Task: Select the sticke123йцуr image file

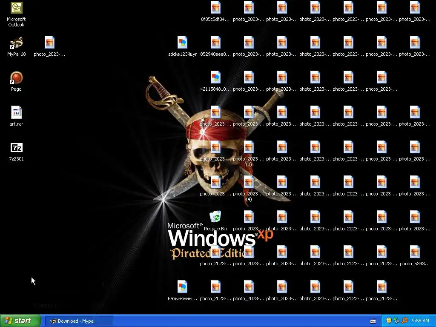Action: [182, 46]
